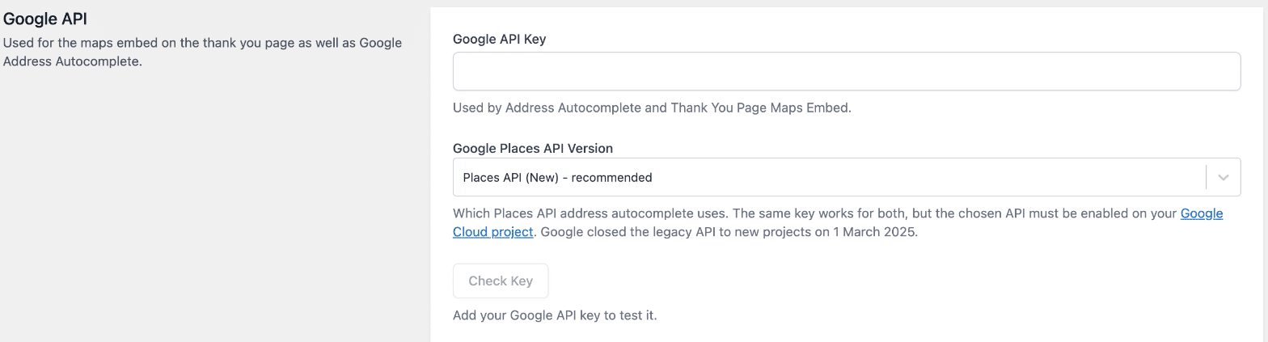Open the Google Places API Version dropdown

pyautogui.click(x=847, y=177)
